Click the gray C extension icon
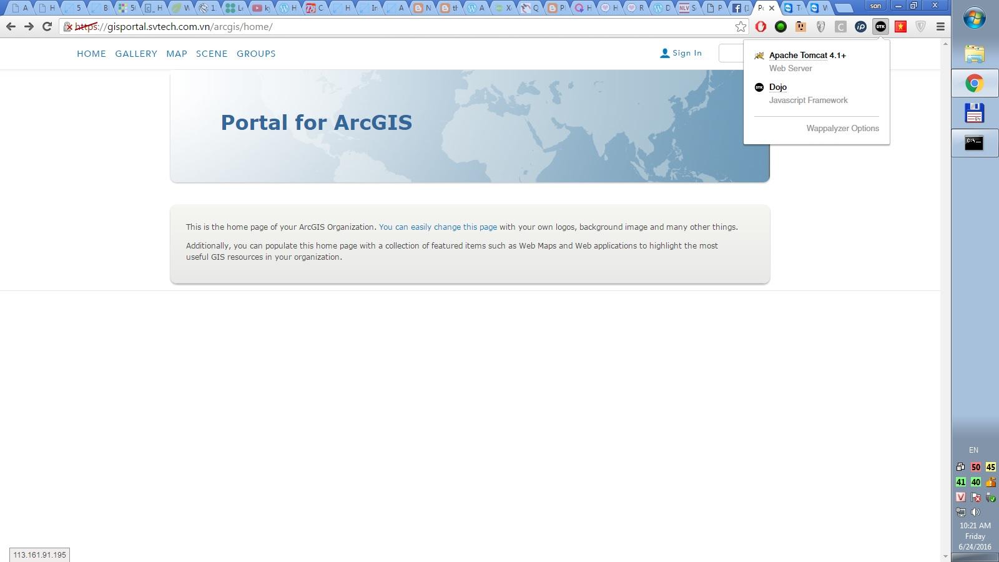 [x=840, y=26]
